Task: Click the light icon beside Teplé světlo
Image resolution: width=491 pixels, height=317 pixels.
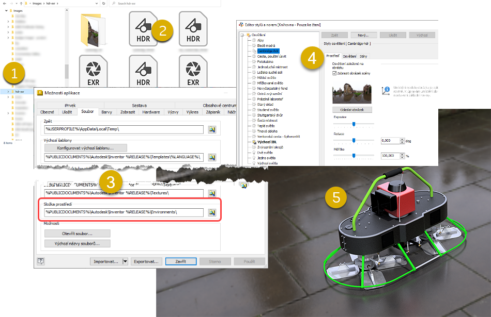Action: pyautogui.click(x=254, y=126)
